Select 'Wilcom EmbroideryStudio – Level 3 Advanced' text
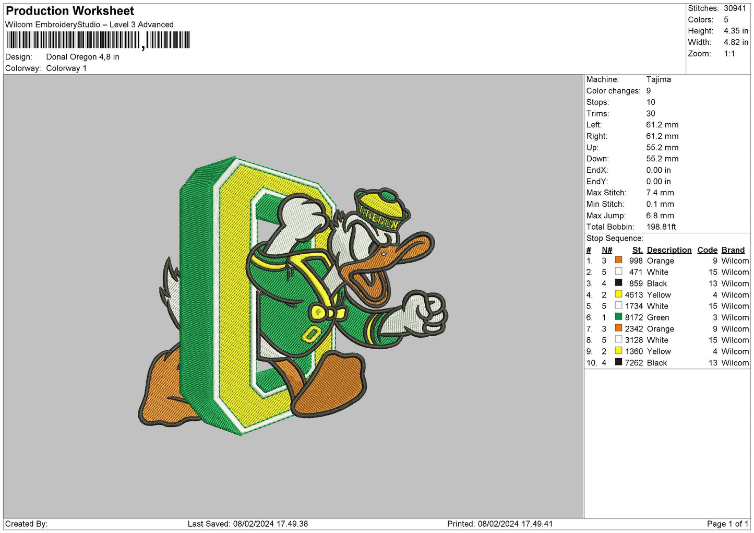The height and width of the screenshot is (533, 754). (x=89, y=25)
